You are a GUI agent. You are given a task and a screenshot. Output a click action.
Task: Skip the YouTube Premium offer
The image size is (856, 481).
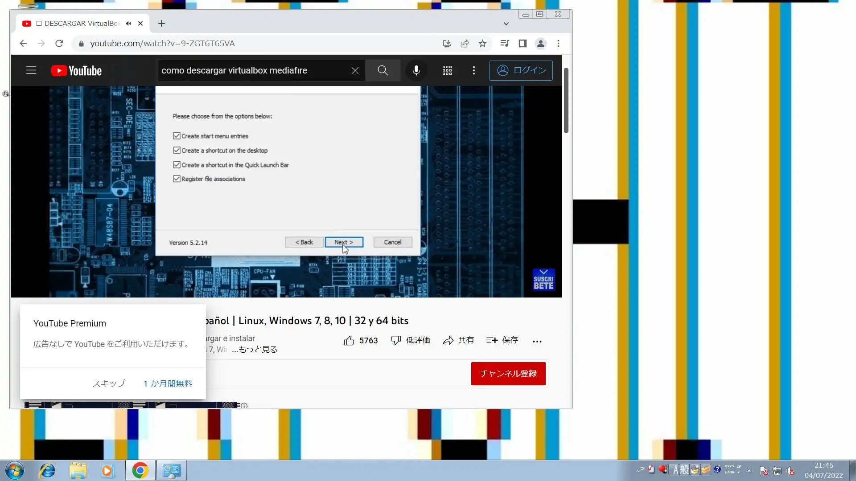(108, 383)
